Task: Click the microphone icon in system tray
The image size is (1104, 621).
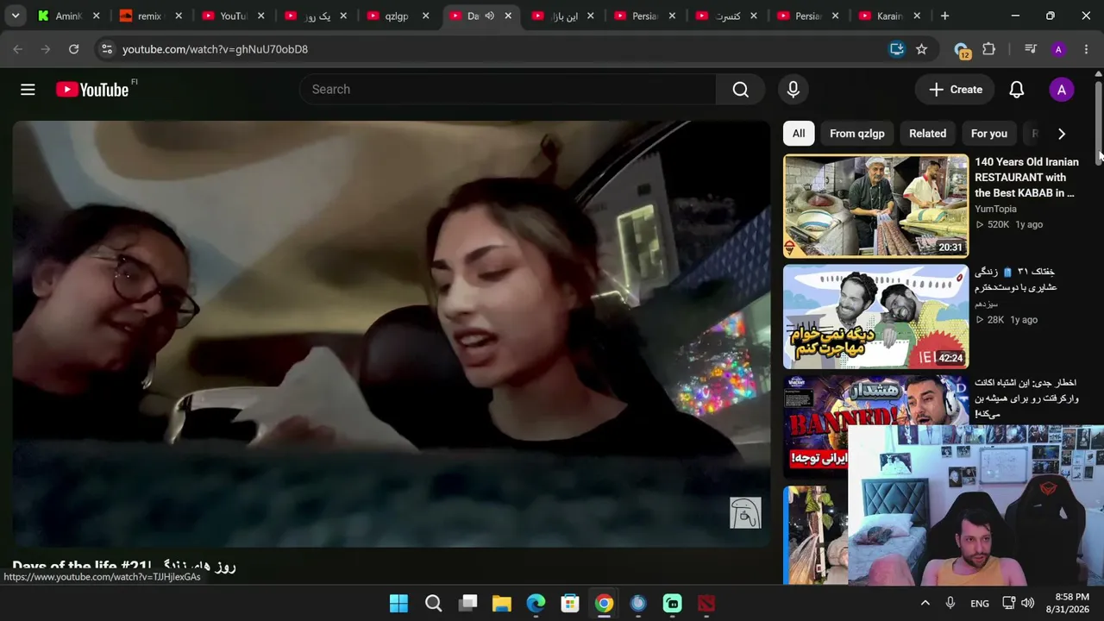Action: pyautogui.click(x=950, y=603)
